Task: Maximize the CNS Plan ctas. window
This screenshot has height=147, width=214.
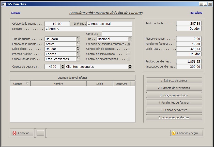Action: click(x=205, y=4)
